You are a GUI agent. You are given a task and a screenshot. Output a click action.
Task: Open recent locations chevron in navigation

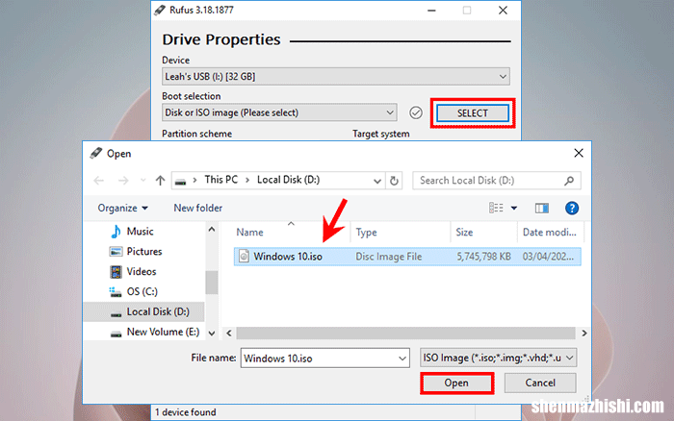[143, 181]
